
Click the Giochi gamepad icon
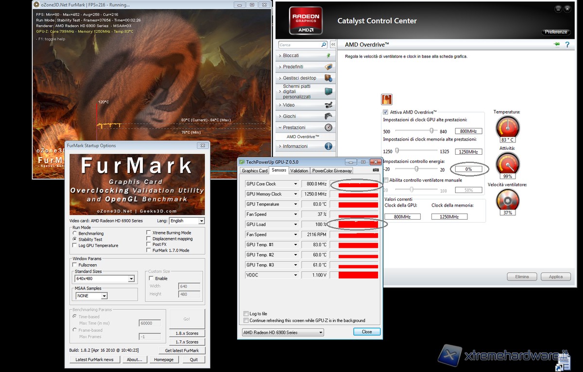point(328,116)
